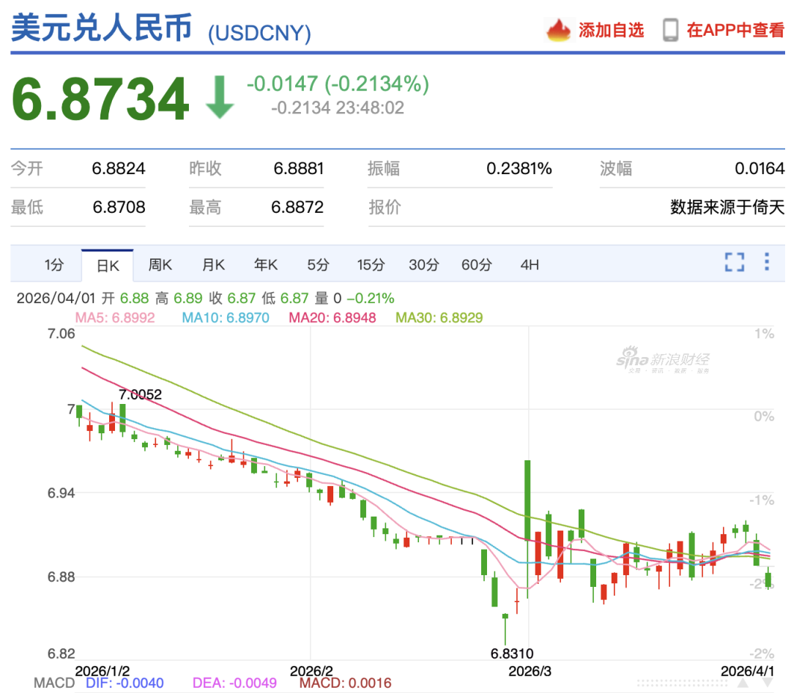Image resolution: width=791 pixels, height=693 pixels.
Task: Click the MA20: 6.8948 indicator label
Action: pos(333,318)
